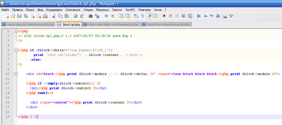Switch to views-view--view-banner.tpl.php tab
This screenshot has width=282, height=125.
pyautogui.click(x=166, y=25)
